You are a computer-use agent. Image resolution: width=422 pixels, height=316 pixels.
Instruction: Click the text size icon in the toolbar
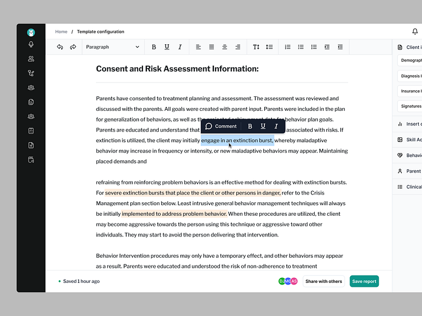coord(256,47)
